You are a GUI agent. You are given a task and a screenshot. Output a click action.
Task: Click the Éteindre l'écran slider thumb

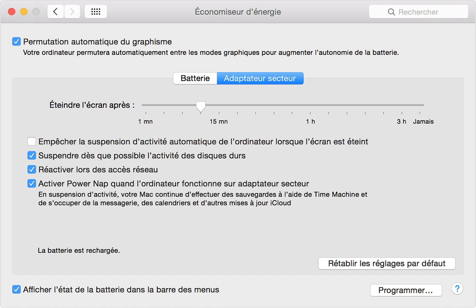(x=201, y=107)
